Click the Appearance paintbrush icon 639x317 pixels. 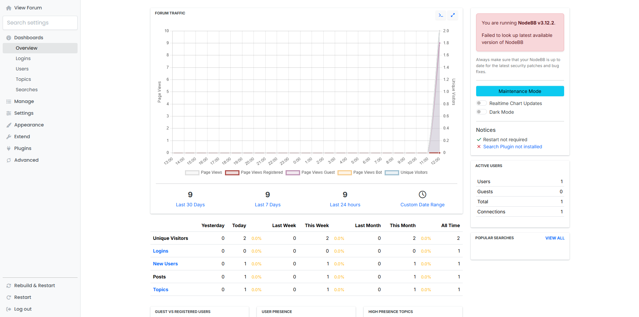[9, 125]
